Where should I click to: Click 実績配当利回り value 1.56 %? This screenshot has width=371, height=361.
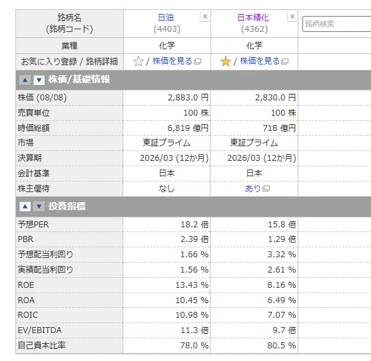(194, 270)
